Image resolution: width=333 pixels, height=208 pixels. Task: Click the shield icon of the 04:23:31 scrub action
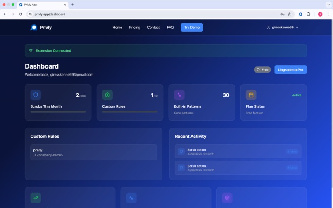[181, 168]
